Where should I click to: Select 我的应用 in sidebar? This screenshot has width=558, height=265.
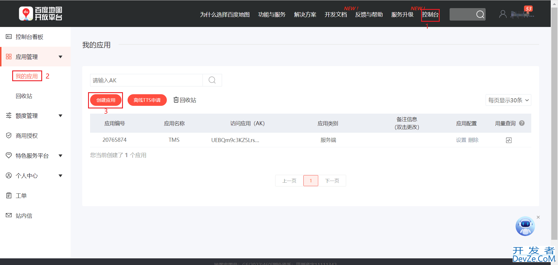point(27,76)
